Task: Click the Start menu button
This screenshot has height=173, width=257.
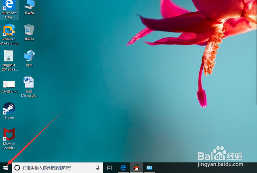Action: (5, 168)
